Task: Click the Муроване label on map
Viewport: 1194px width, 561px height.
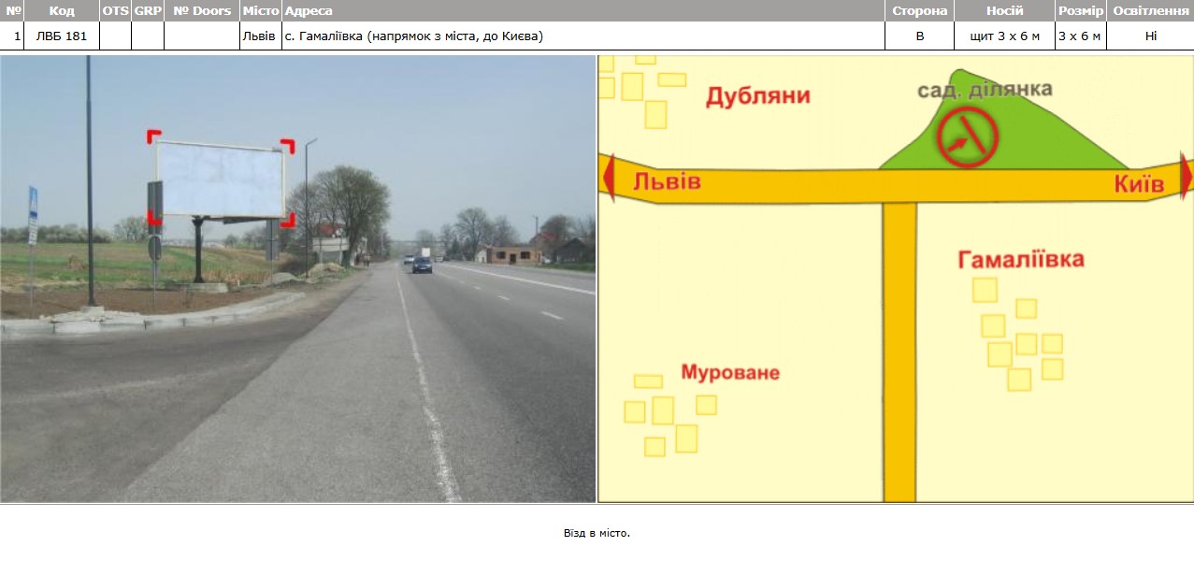Action: 730,372
